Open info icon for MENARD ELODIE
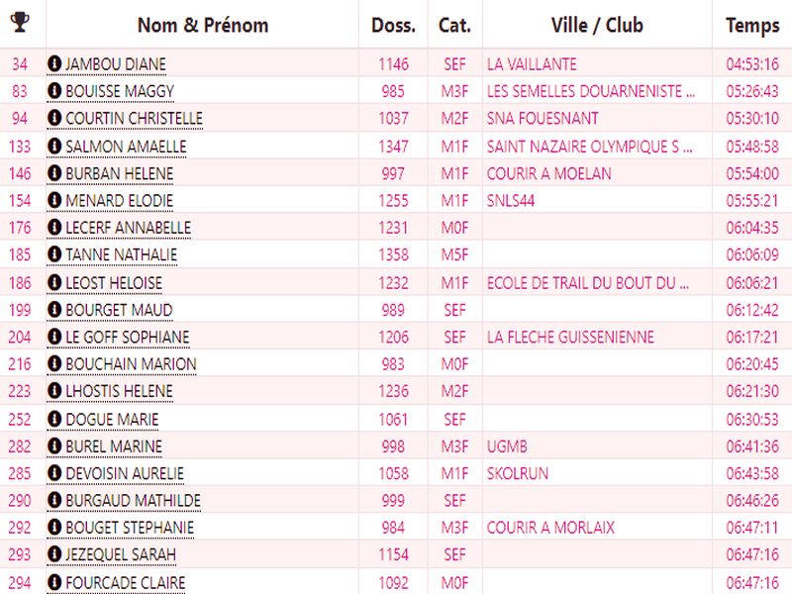This screenshot has width=792, height=594. click(x=54, y=201)
